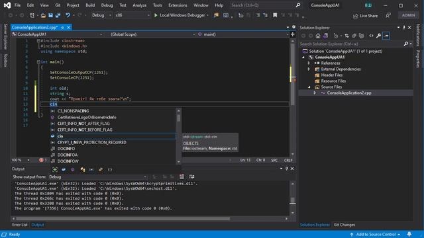Open the Help menu

pyautogui.click(x=219, y=5)
